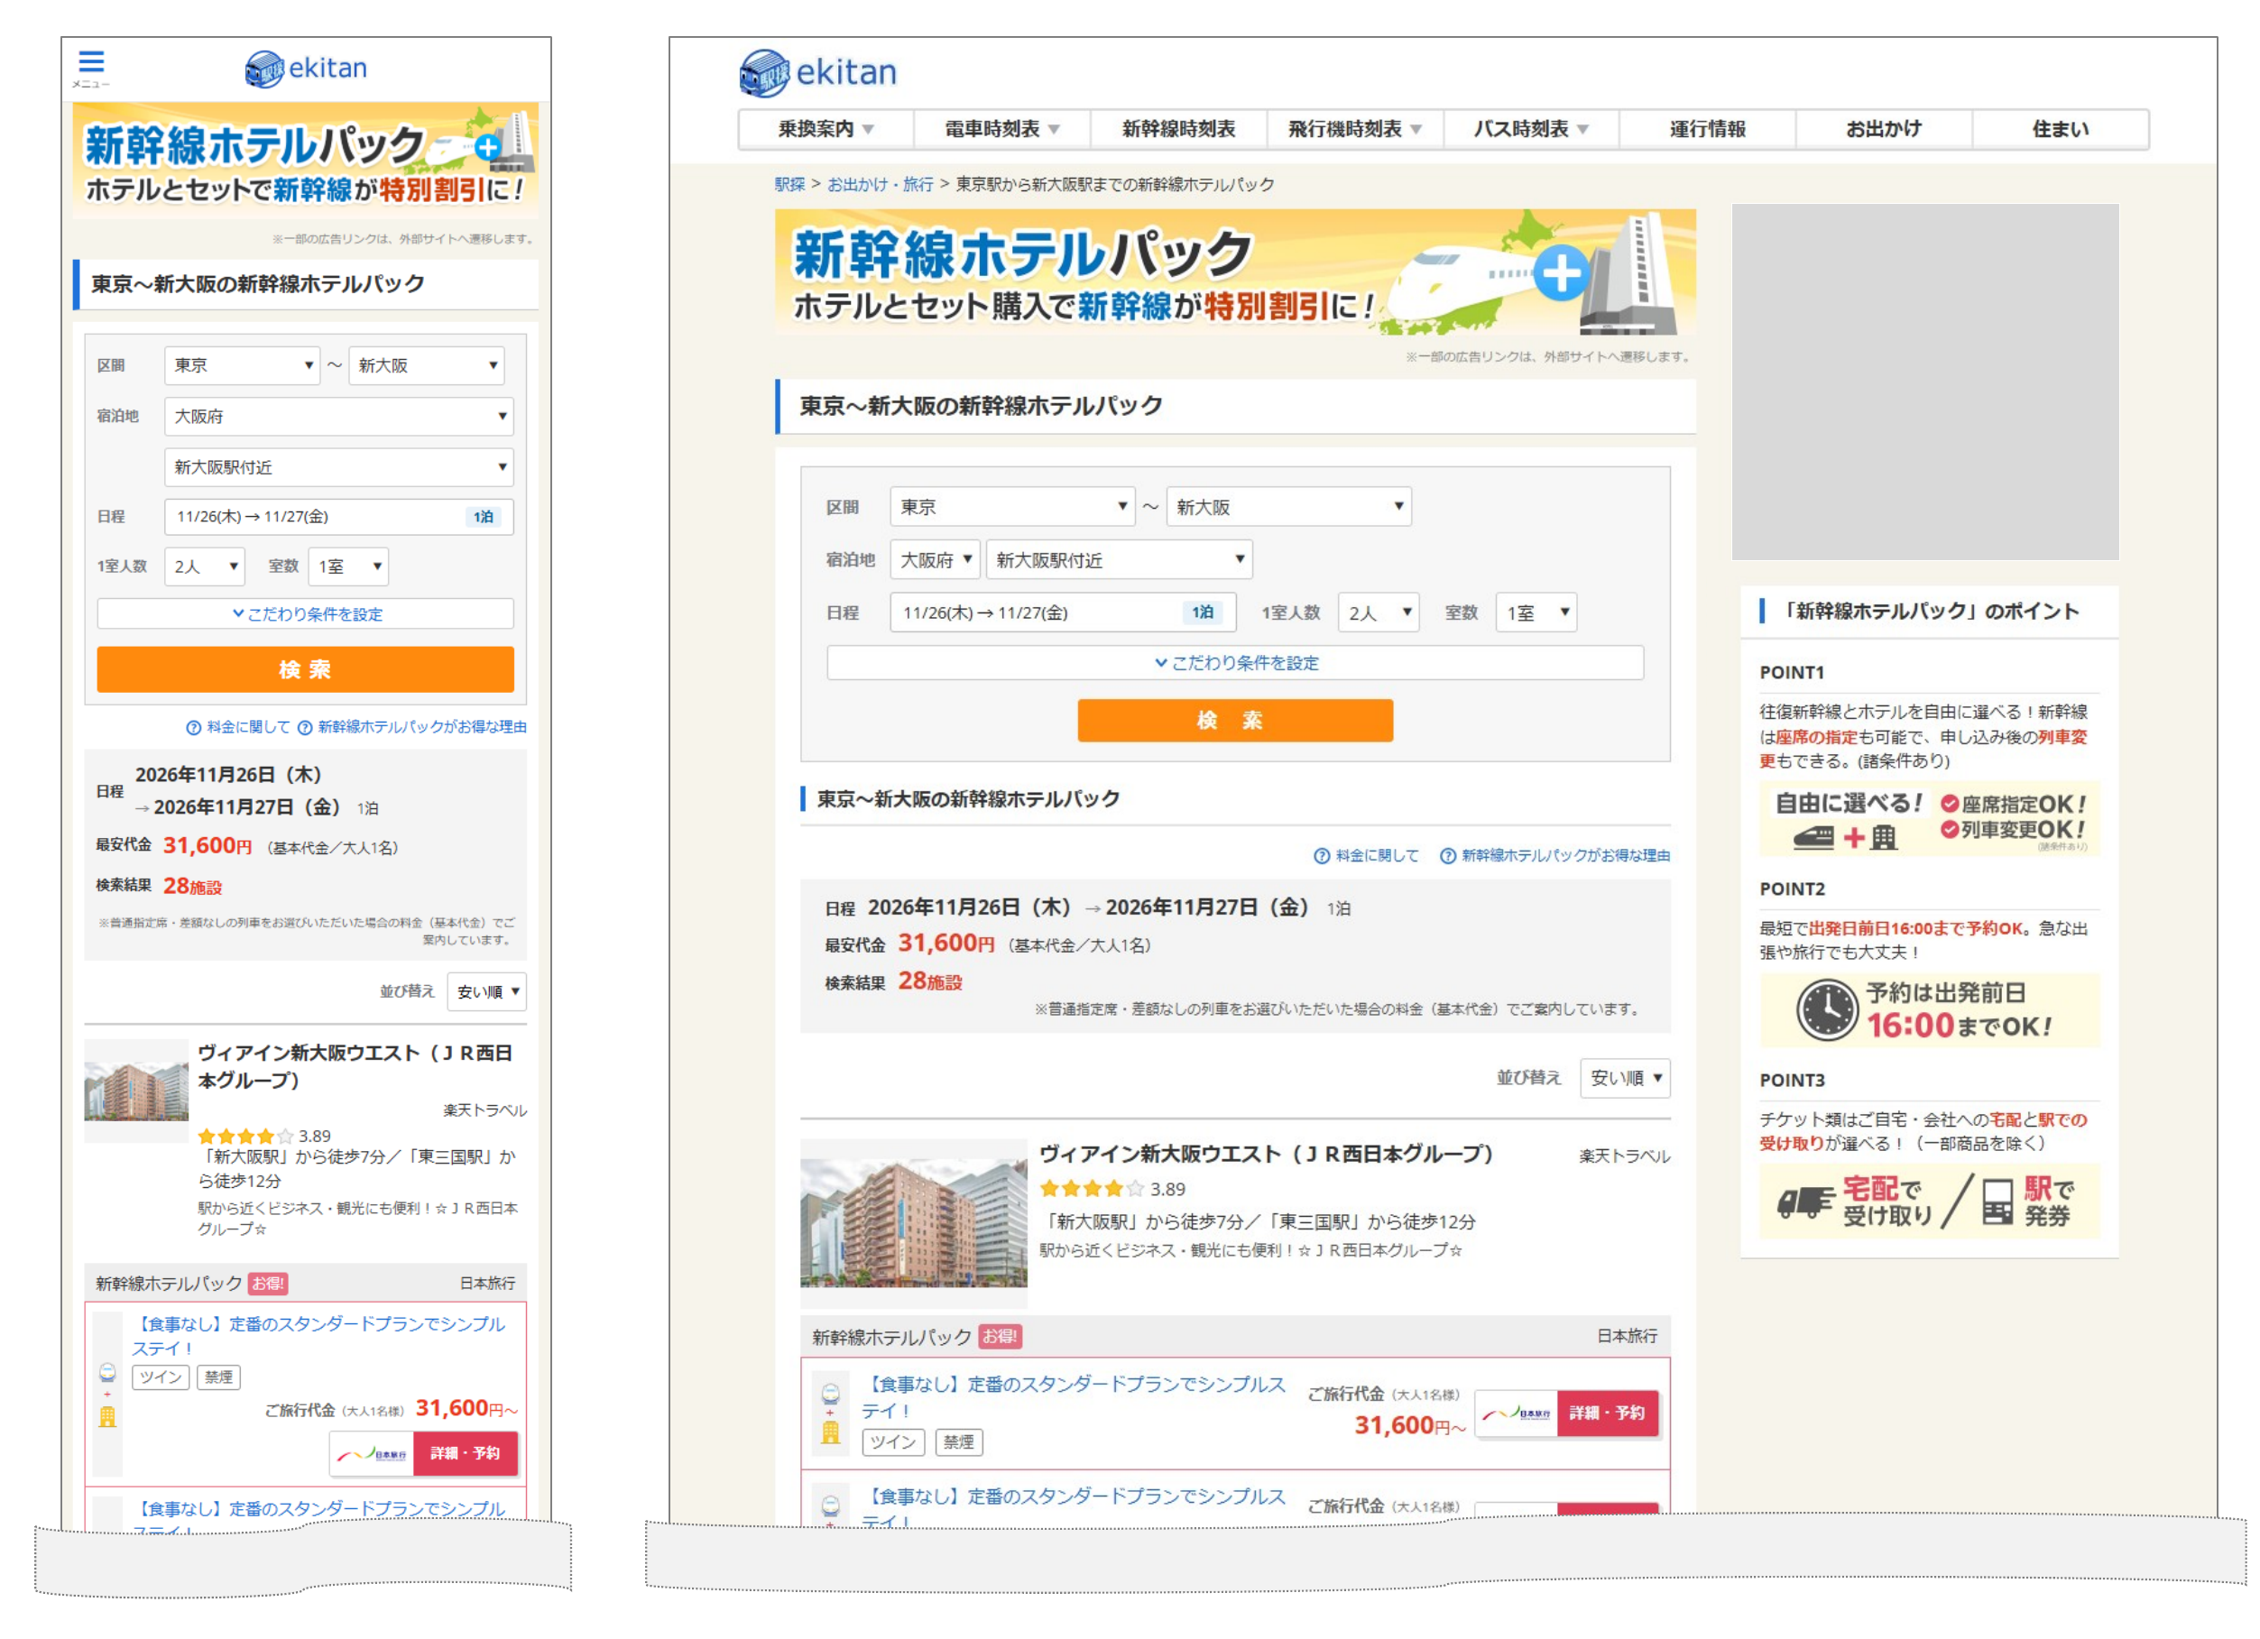
Task: Click 料金に関して help icon link in desktop view
Action: [x=1365, y=855]
